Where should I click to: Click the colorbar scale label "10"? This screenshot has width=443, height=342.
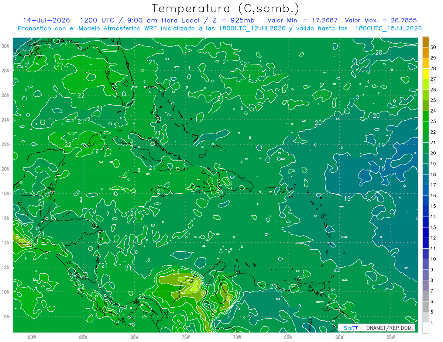point(433,259)
